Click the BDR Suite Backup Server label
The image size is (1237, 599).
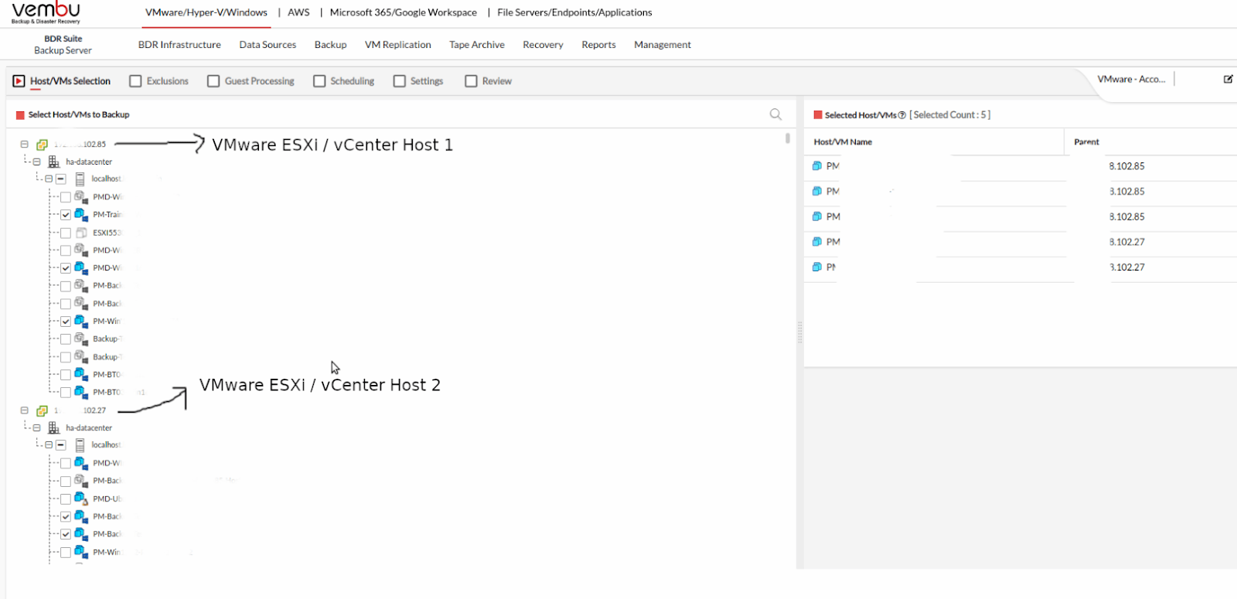point(63,44)
